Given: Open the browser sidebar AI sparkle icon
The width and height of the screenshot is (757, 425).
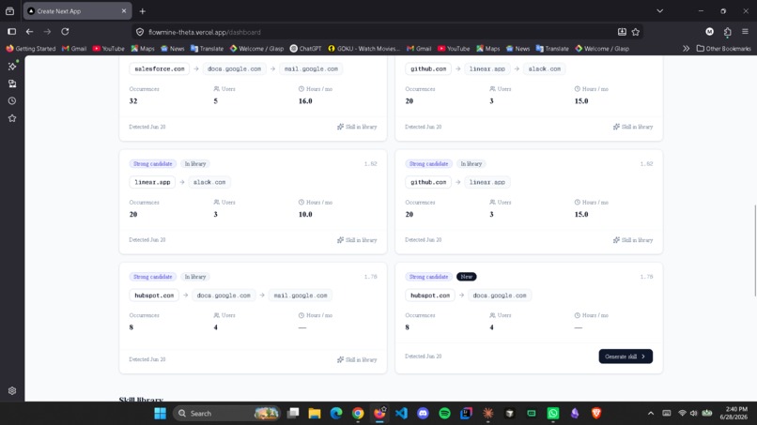Looking at the screenshot, I should [x=12, y=66].
